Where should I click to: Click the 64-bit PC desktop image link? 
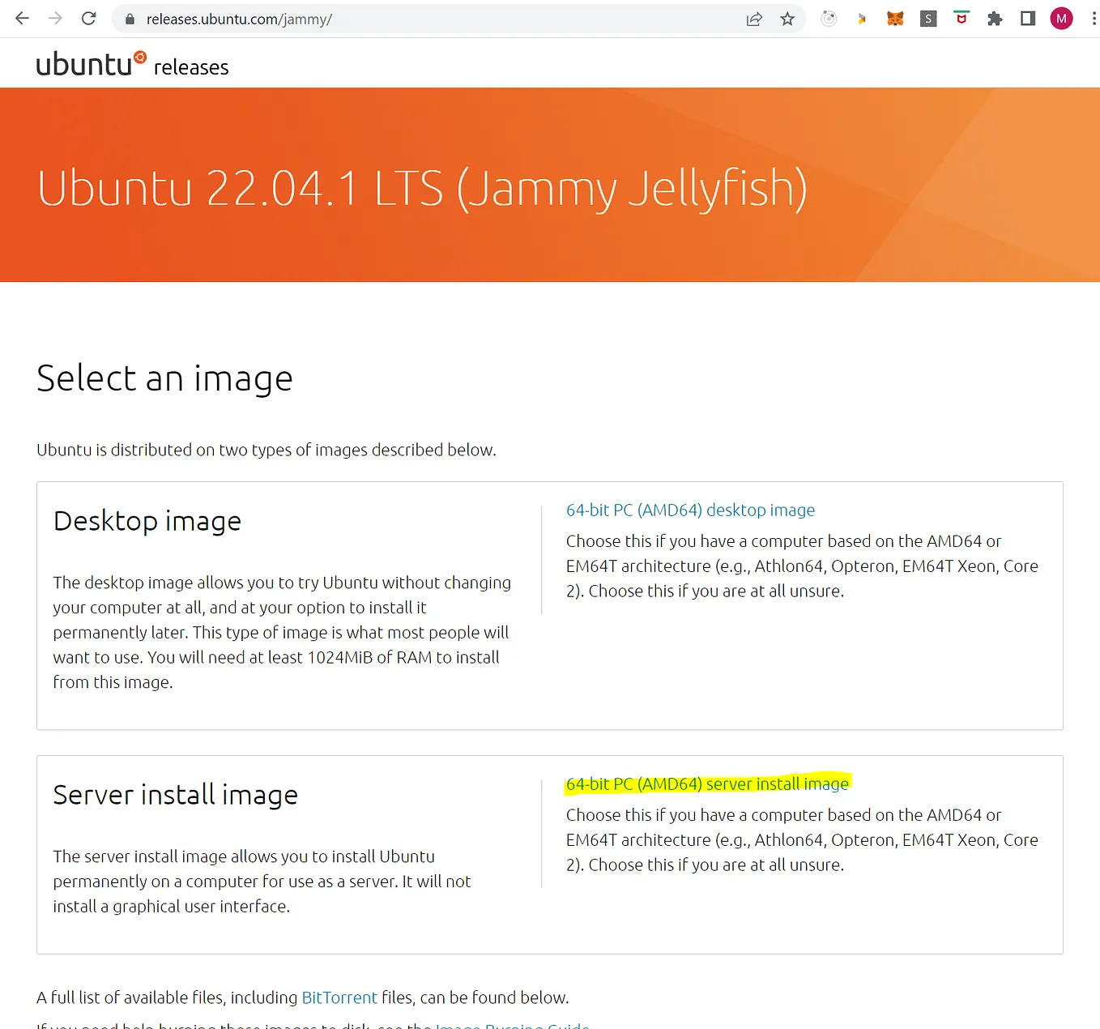point(689,510)
